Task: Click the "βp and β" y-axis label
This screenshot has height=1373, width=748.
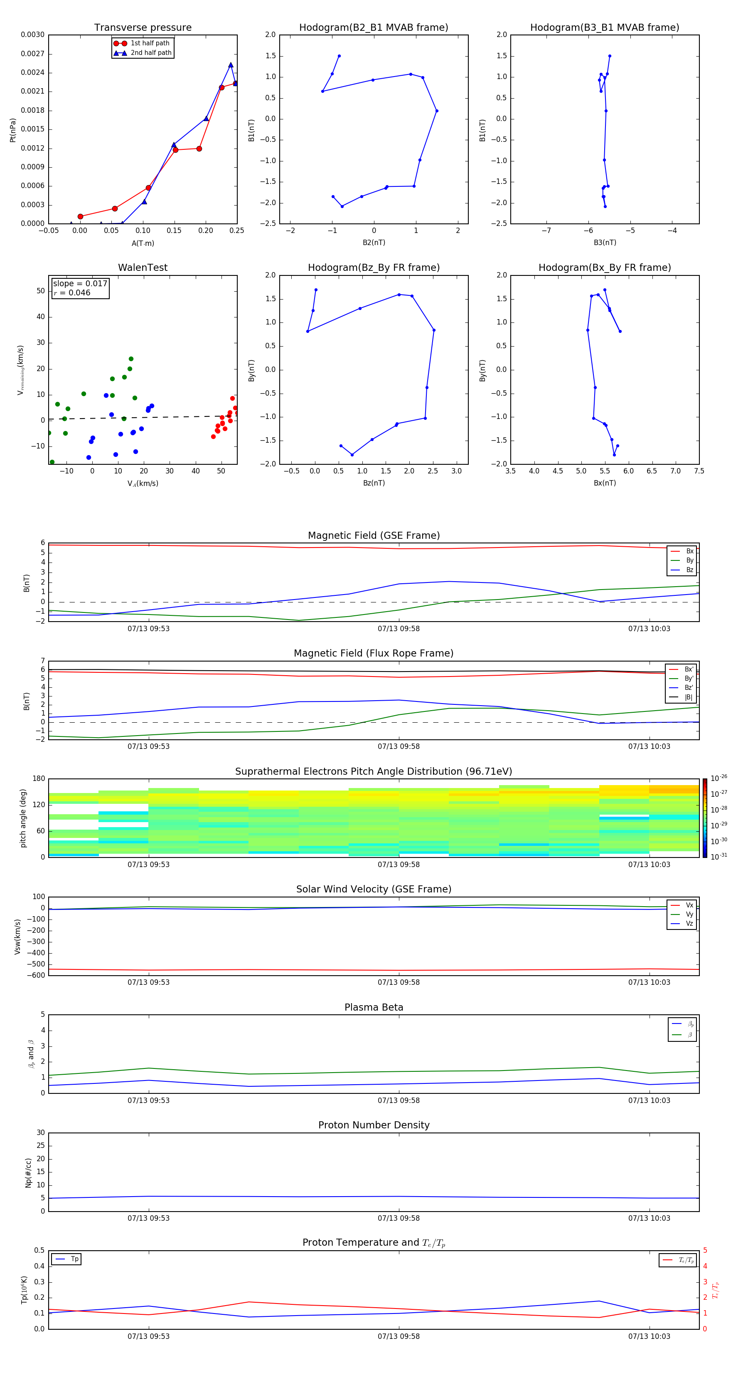Action: (x=32, y=1054)
